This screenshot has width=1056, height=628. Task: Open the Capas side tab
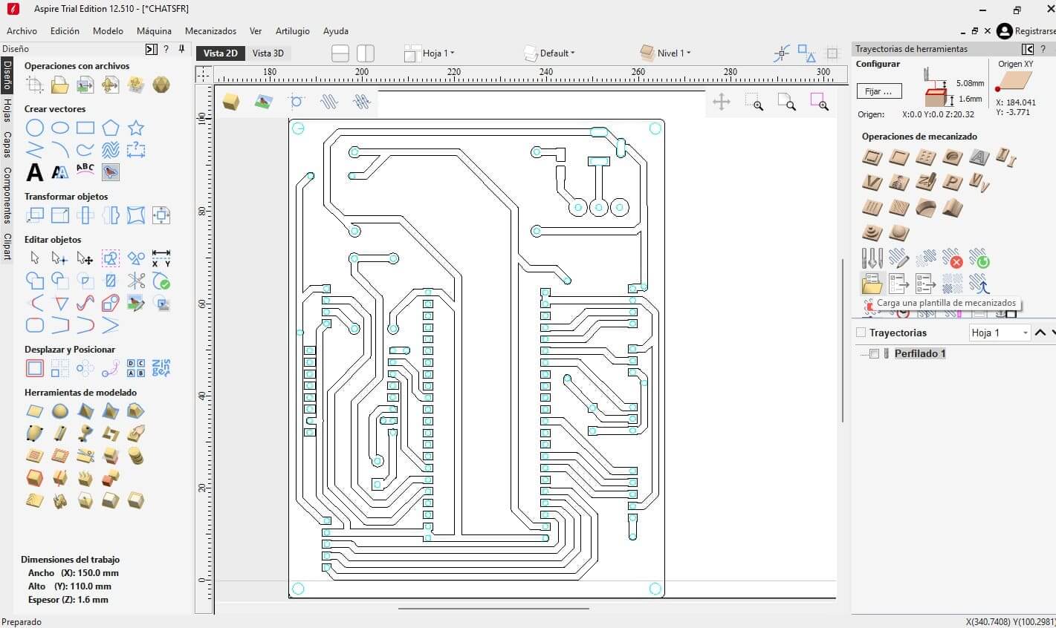7,144
